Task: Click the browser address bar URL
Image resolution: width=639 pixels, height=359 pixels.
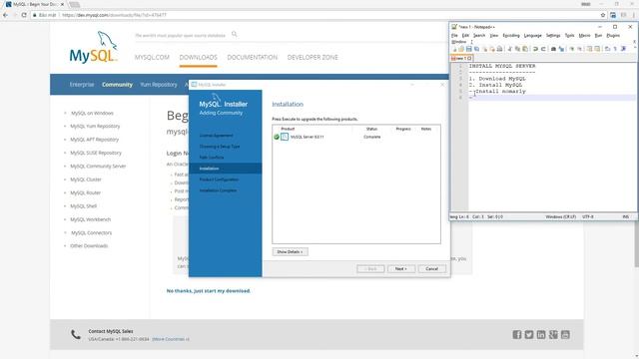Action: (x=114, y=15)
